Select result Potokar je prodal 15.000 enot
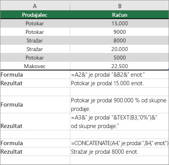 [119, 83]
